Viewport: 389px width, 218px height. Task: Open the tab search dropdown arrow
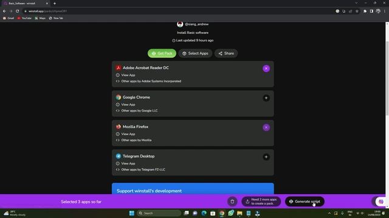(x=356, y=3)
